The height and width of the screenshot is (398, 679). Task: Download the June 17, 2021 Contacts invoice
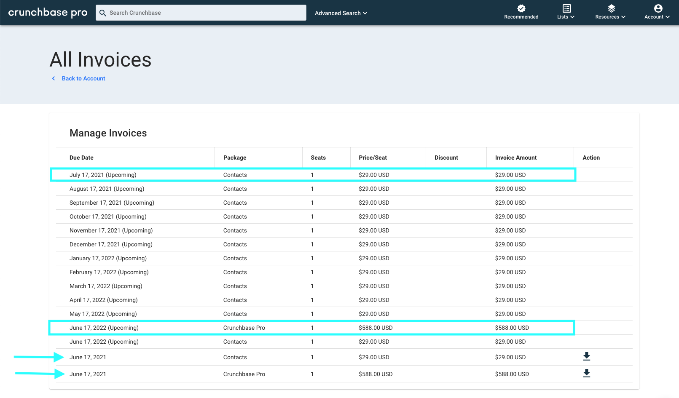point(586,357)
